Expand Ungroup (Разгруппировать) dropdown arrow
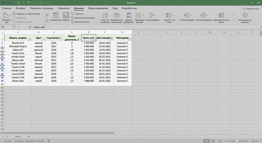The image size is (262, 143). click(207, 15)
